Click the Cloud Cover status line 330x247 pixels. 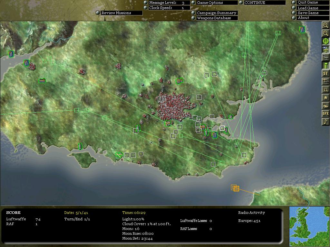147,224
